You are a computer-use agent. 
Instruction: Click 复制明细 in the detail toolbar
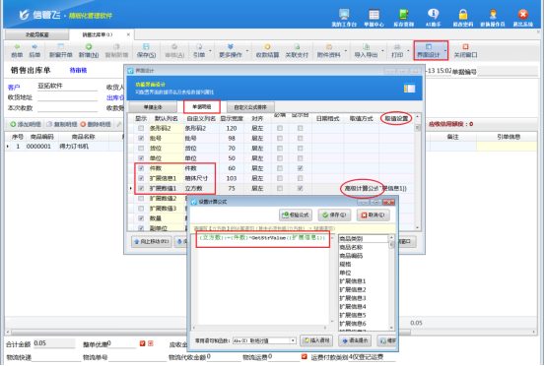(61, 124)
